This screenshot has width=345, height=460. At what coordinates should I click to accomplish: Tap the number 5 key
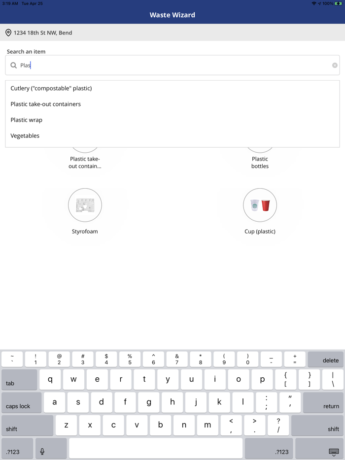tap(130, 360)
